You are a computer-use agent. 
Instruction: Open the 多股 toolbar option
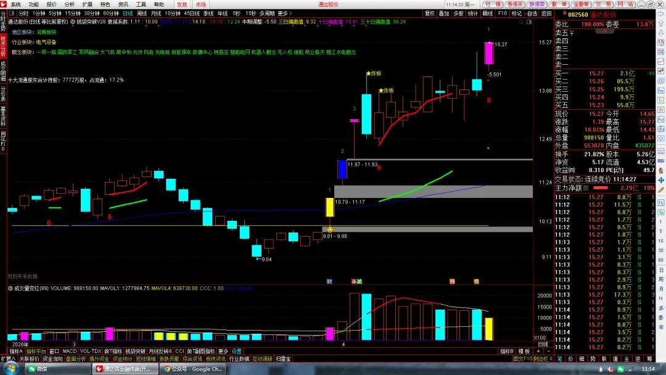458,14
